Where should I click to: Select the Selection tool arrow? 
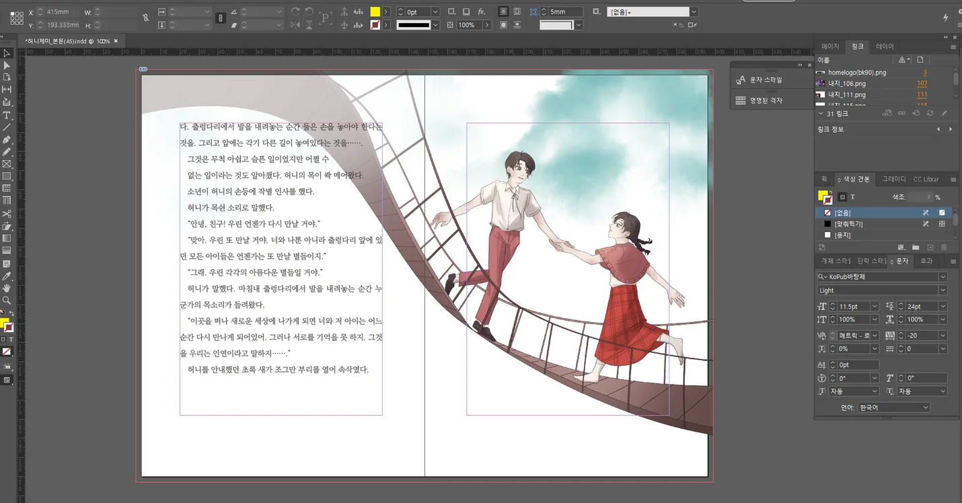pos(7,53)
